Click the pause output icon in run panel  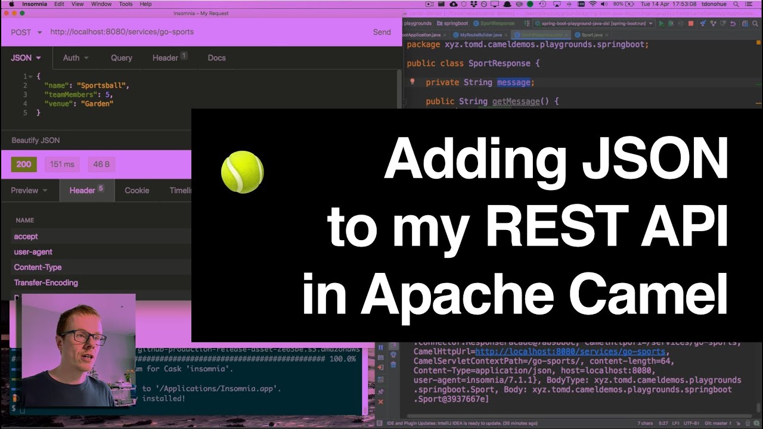click(x=381, y=347)
